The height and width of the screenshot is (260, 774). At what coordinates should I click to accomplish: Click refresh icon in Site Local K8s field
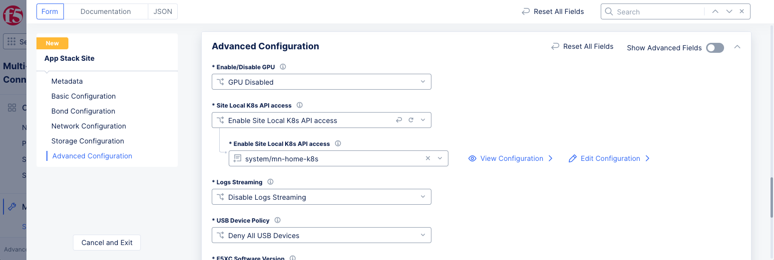point(411,120)
